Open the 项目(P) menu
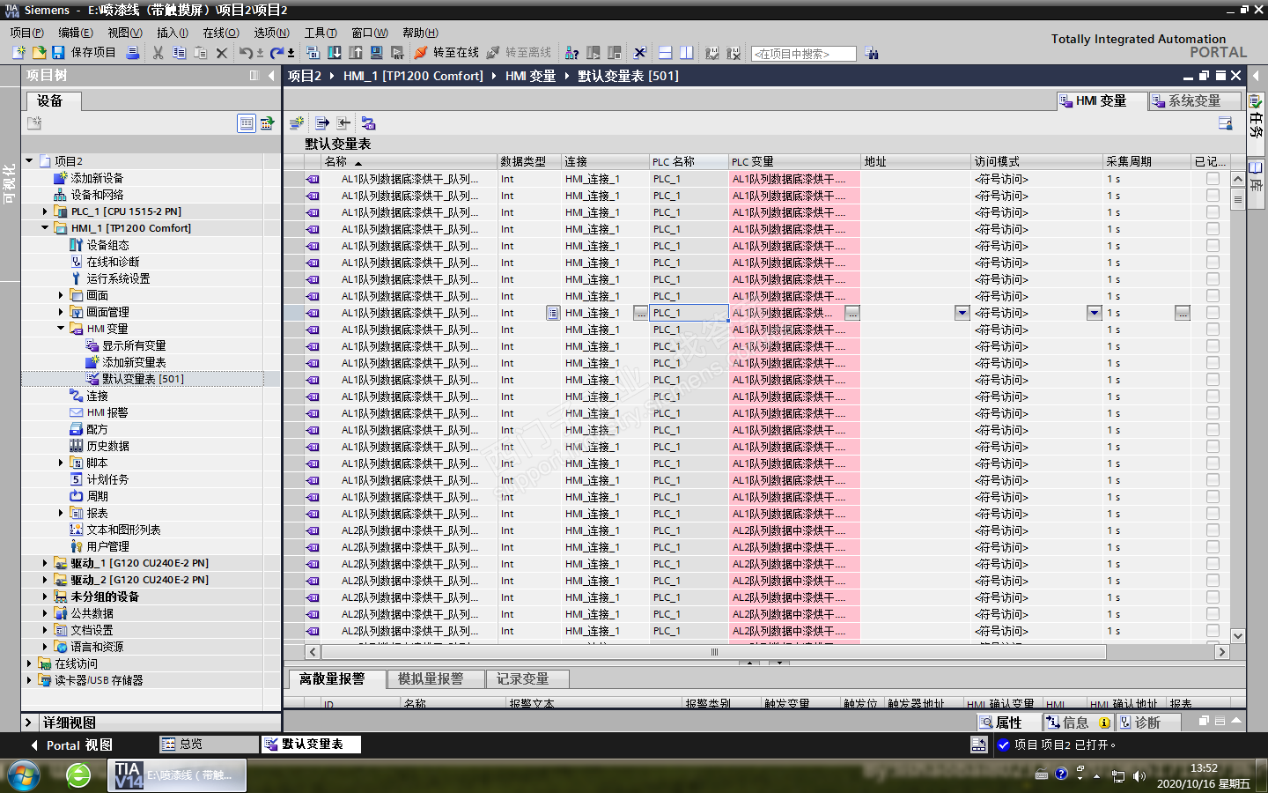The width and height of the screenshot is (1268, 793). (26, 33)
